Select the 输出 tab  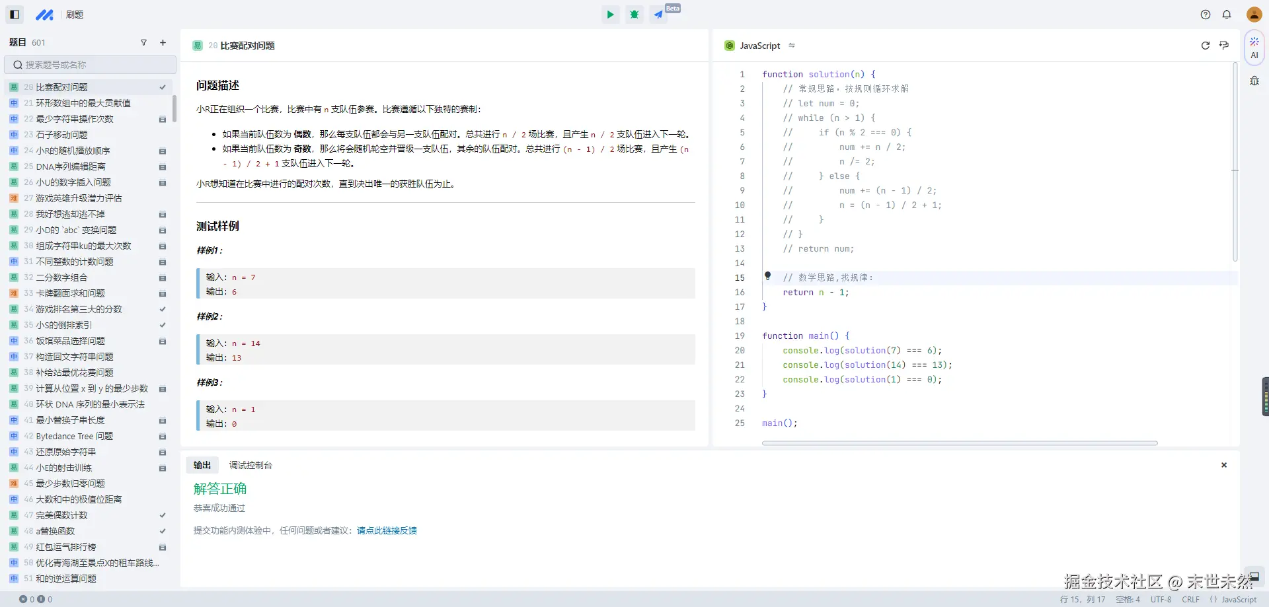pos(202,465)
